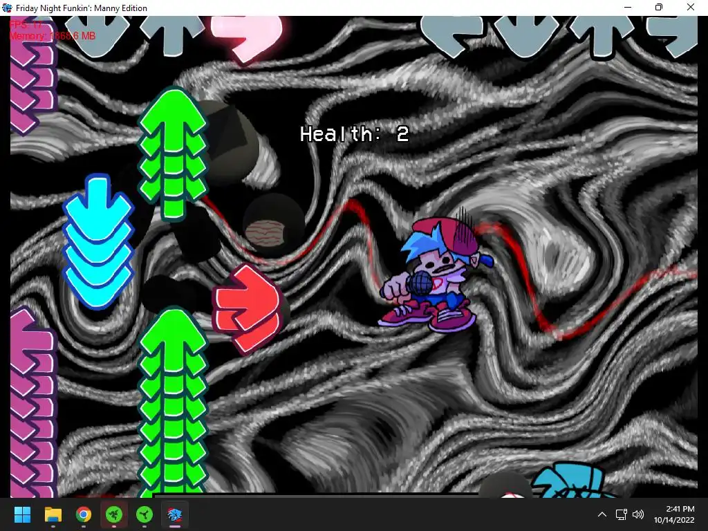Click the red right-arrow note

pyautogui.click(x=246, y=309)
